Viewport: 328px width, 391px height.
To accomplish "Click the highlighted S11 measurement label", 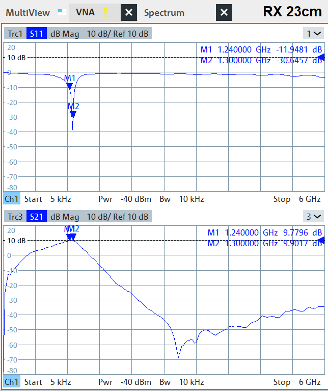I will (x=36, y=34).
